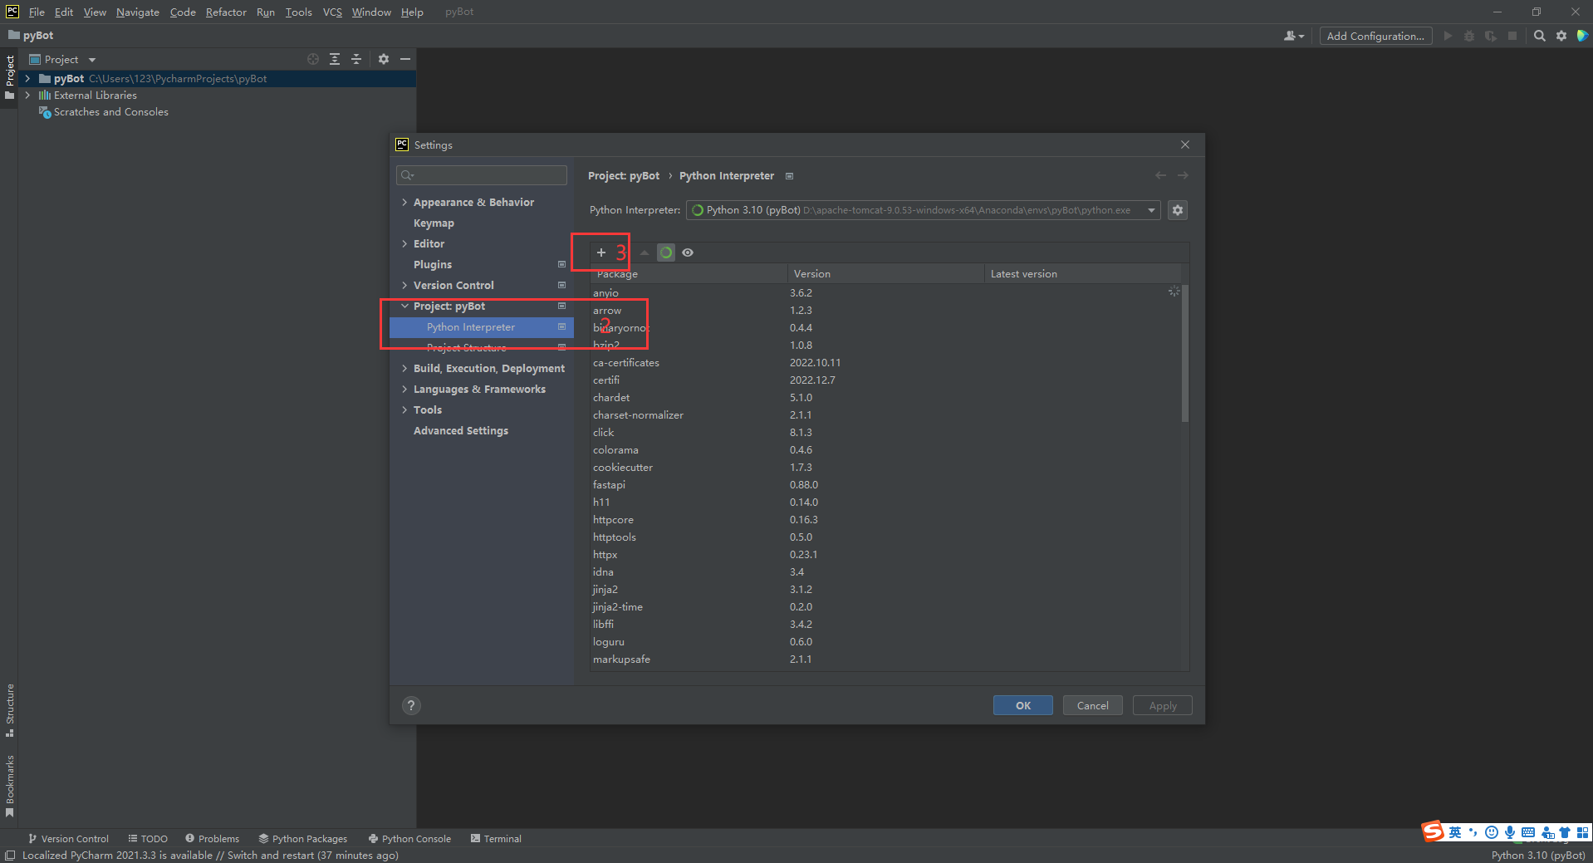Click the package list vertical scrollbar

(x=1185, y=354)
